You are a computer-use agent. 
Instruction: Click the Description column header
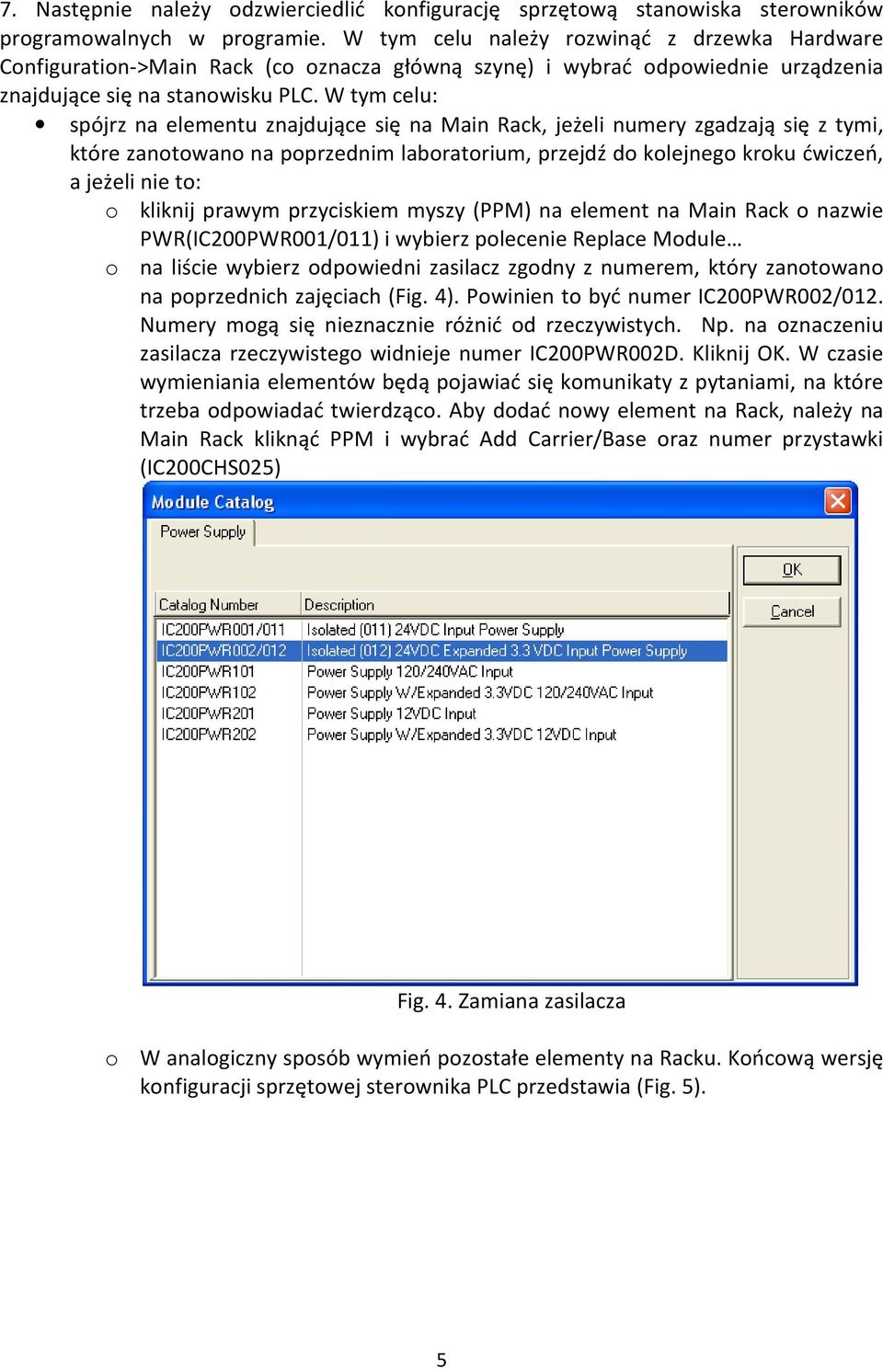point(515,605)
